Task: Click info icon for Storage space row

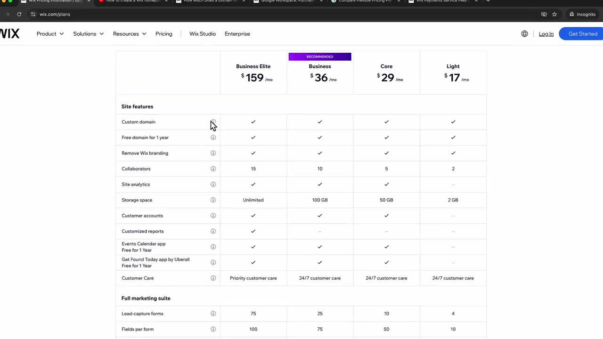Action: 213,200
